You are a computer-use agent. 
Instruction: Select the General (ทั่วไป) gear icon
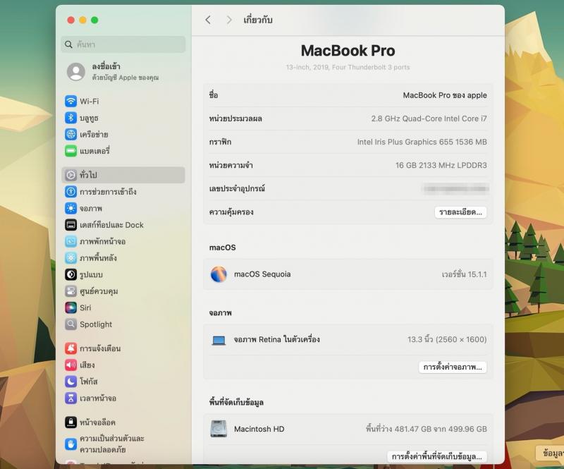pyautogui.click(x=71, y=175)
